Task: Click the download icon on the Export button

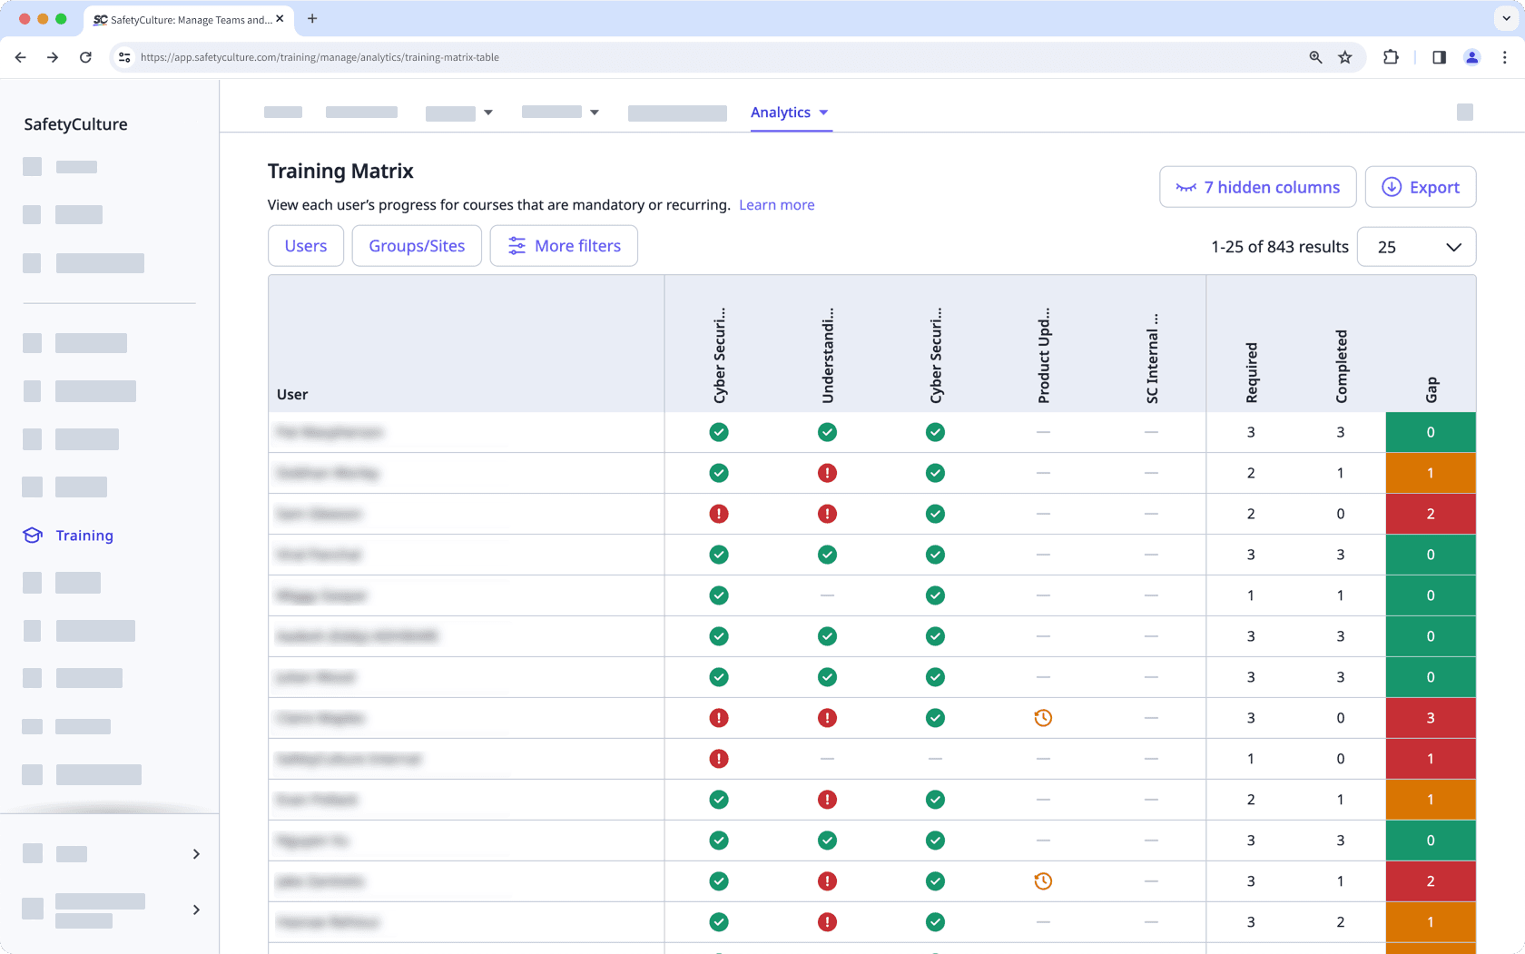Action: (x=1393, y=187)
